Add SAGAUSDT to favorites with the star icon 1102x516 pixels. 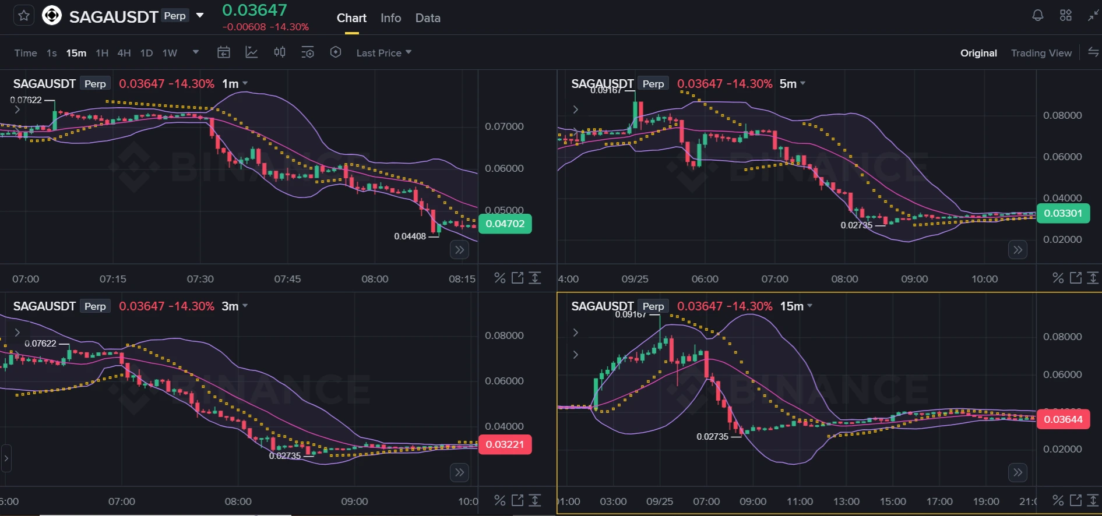[24, 16]
